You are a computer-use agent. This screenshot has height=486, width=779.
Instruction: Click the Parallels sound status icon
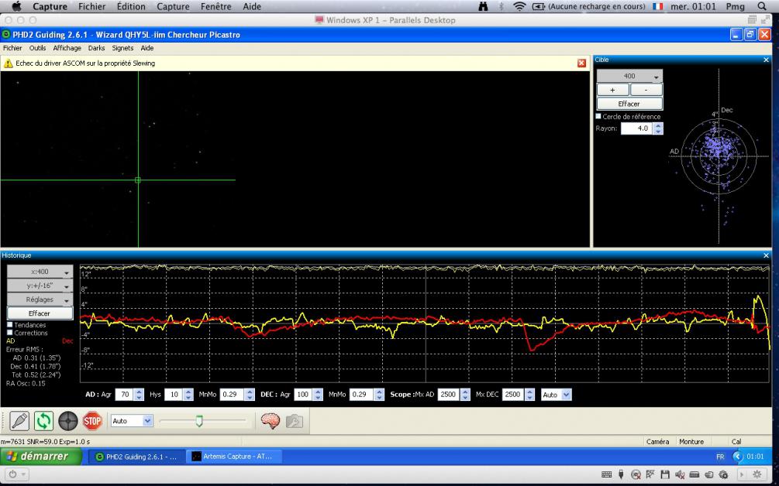tap(680, 474)
